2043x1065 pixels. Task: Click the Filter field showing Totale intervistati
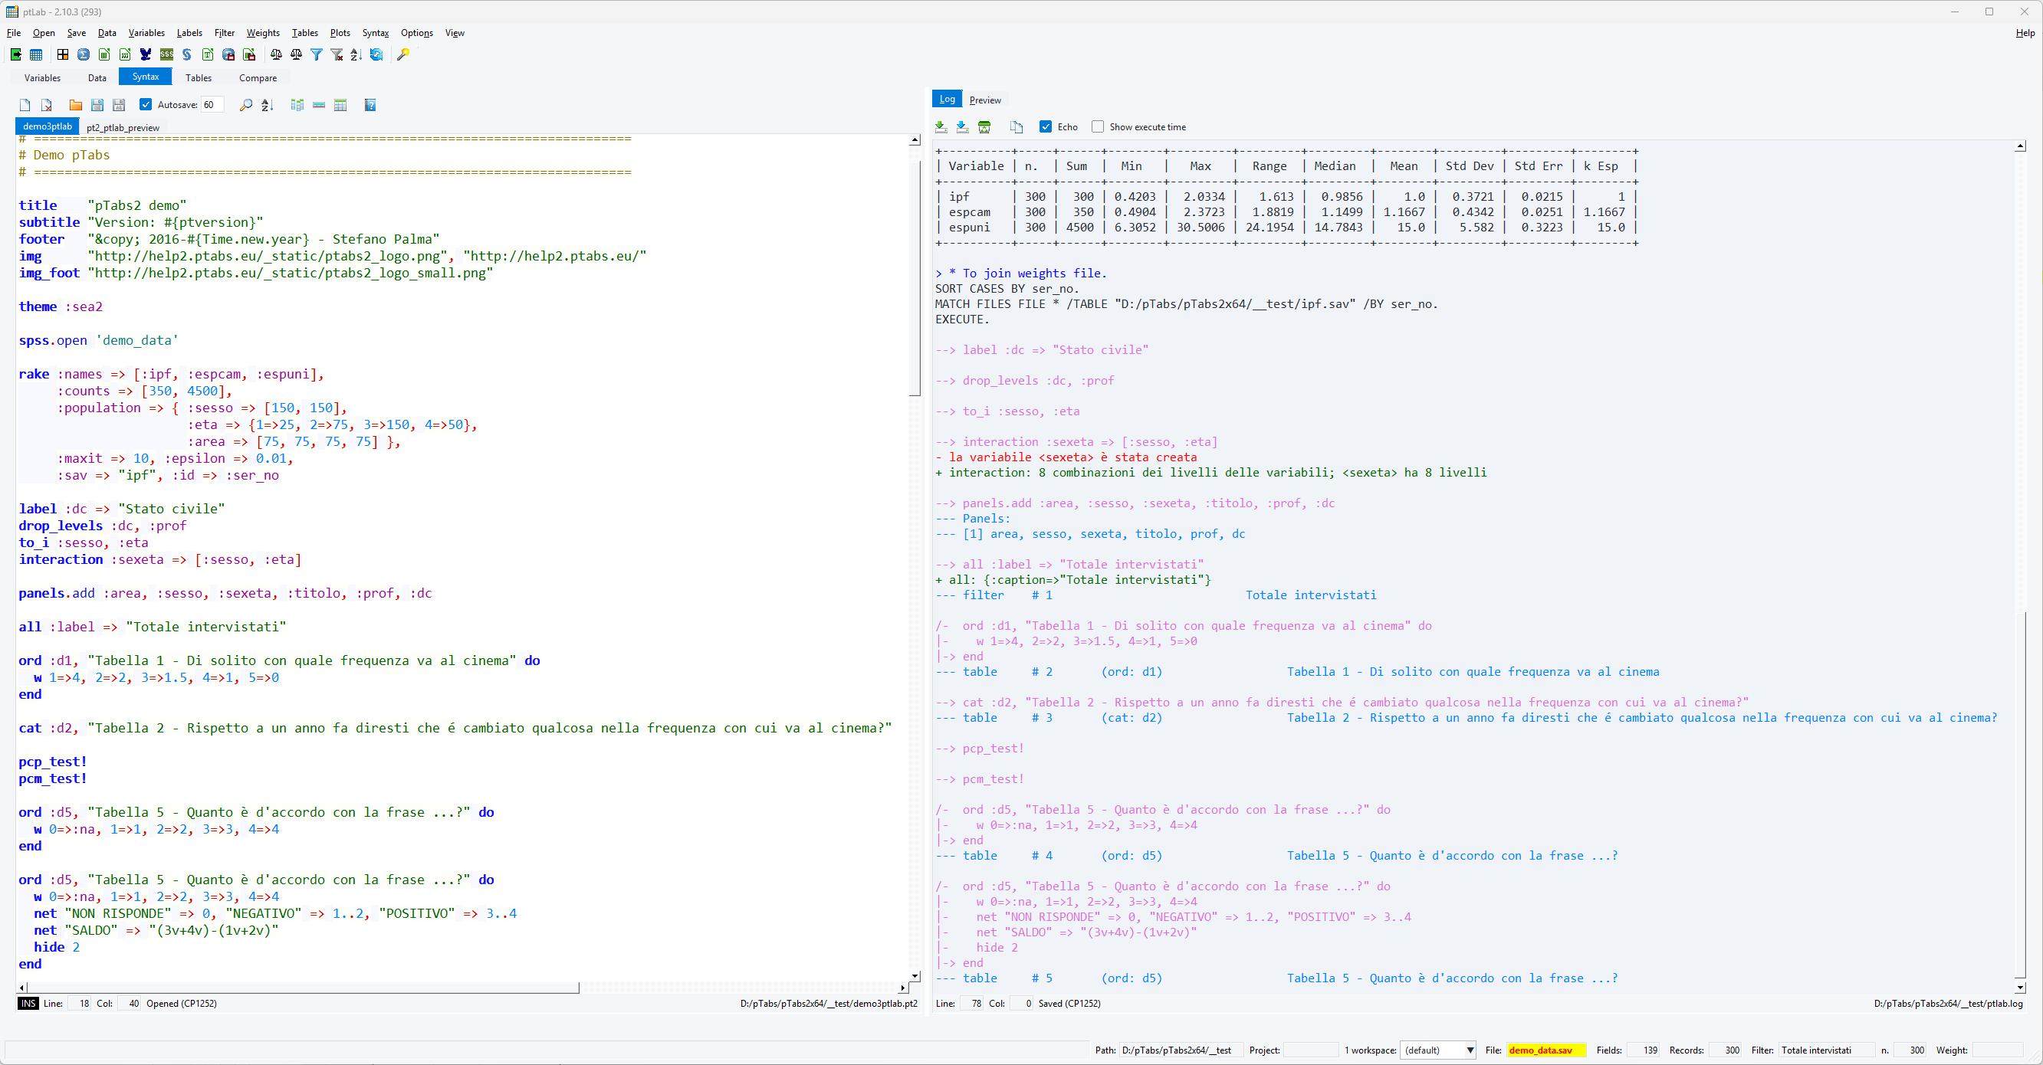click(x=1826, y=1050)
